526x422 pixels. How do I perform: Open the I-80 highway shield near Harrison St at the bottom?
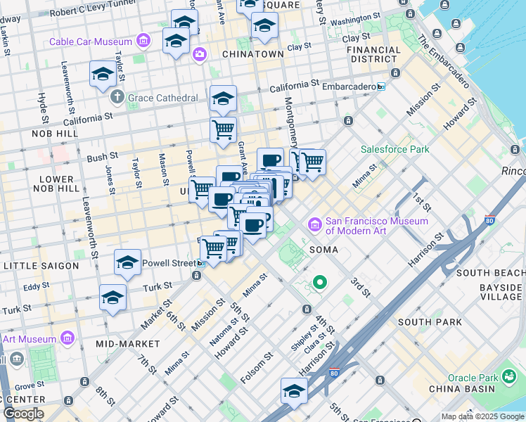tap(334, 373)
